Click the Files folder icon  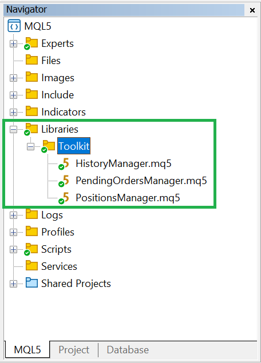tap(31, 60)
